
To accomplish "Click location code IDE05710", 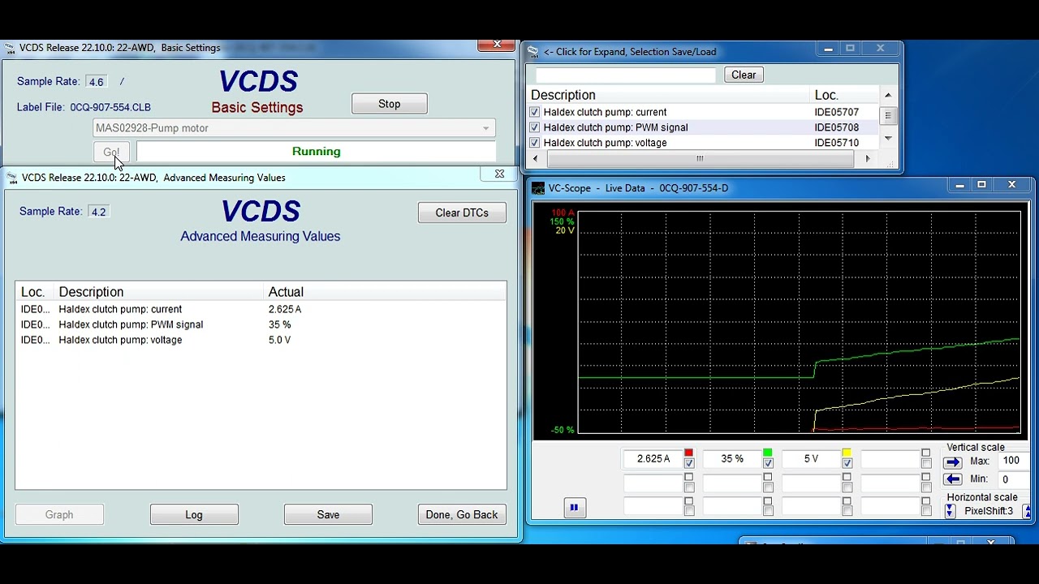I will pos(836,143).
